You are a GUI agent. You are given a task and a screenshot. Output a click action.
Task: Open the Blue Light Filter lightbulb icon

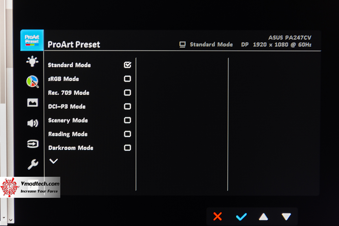coord(32,61)
